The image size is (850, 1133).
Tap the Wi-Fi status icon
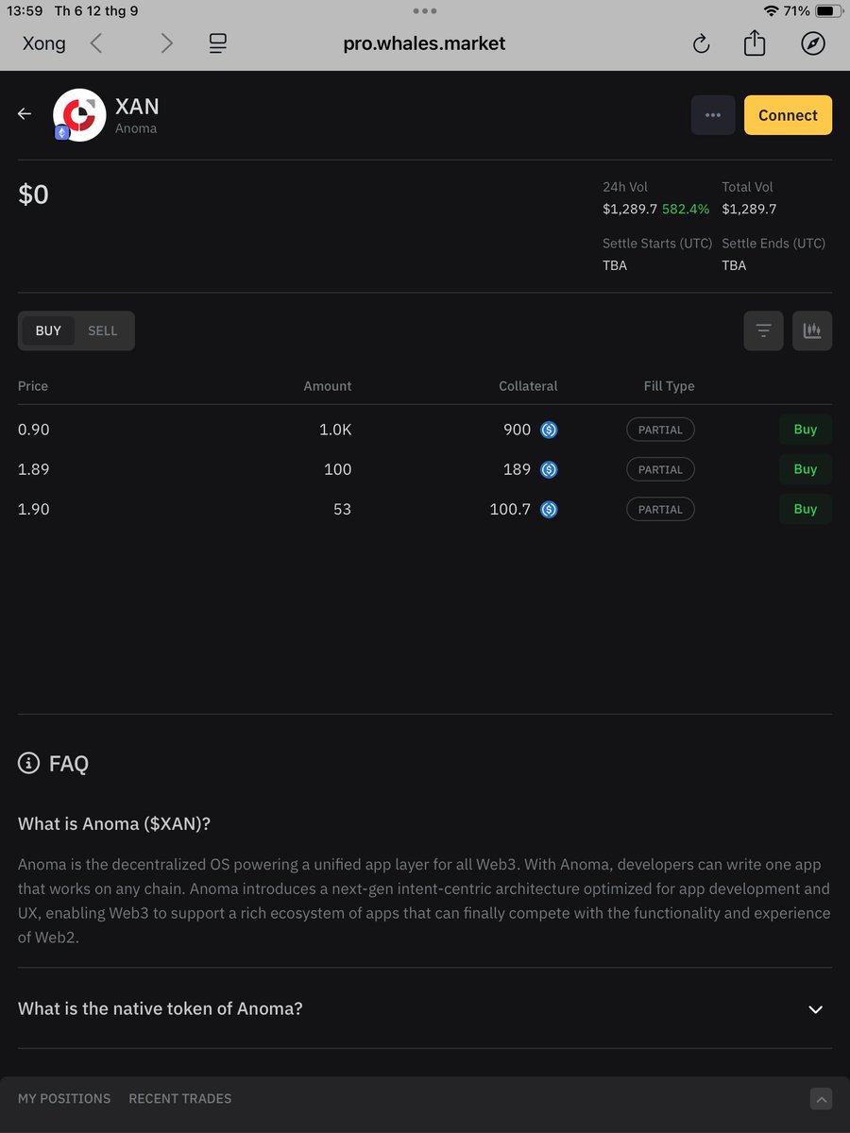click(x=771, y=11)
